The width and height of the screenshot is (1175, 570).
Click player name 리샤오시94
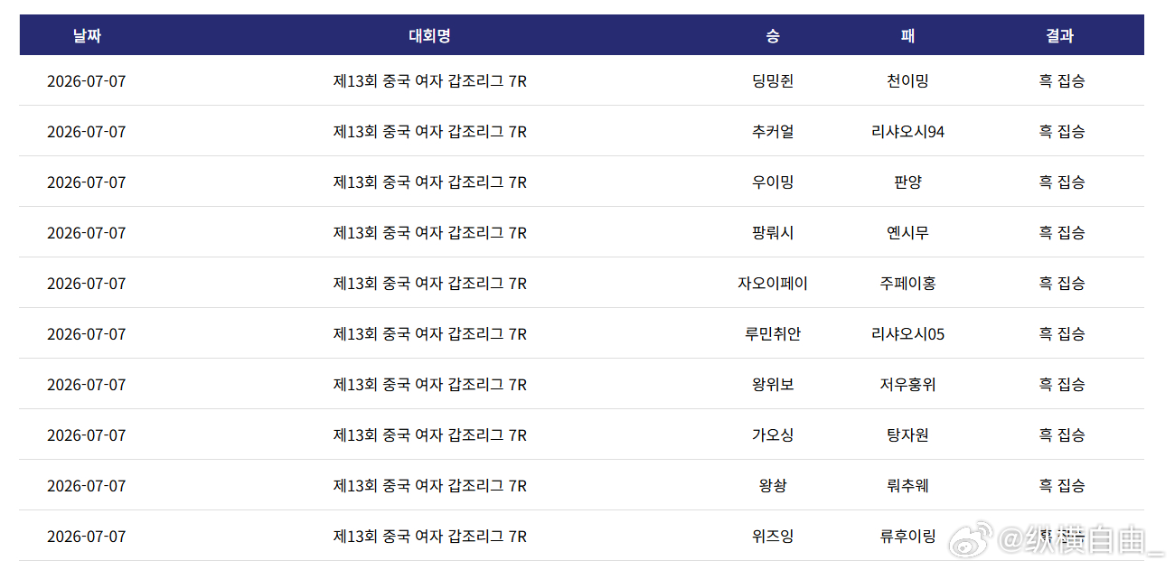pos(907,132)
